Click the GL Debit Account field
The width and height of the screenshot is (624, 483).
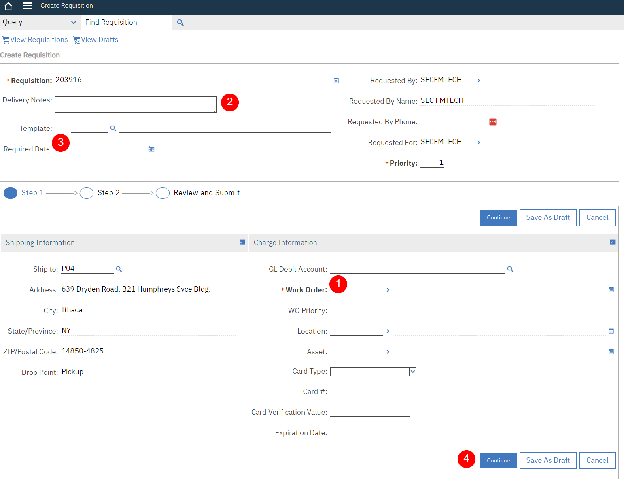point(418,269)
